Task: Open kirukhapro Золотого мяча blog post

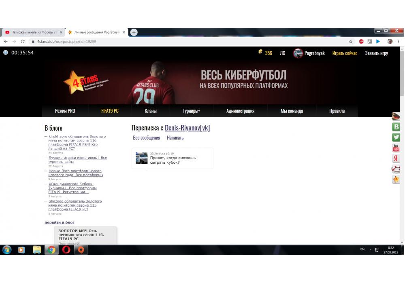Action: click(x=77, y=143)
